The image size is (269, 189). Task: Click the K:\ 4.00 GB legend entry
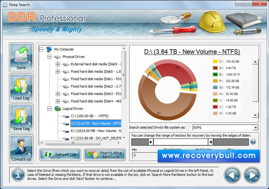click(x=225, y=114)
